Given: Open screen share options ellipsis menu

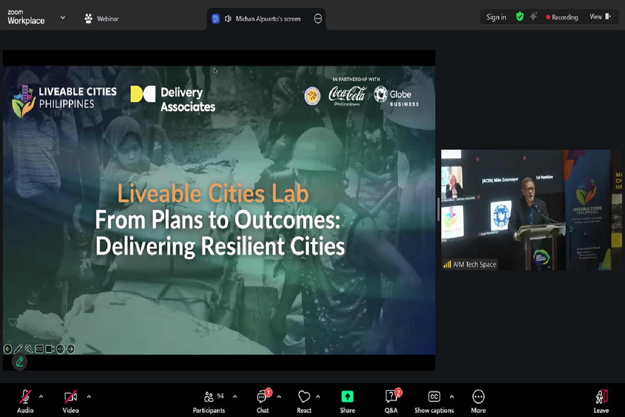Looking at the screenshot, I should (318, 19).
